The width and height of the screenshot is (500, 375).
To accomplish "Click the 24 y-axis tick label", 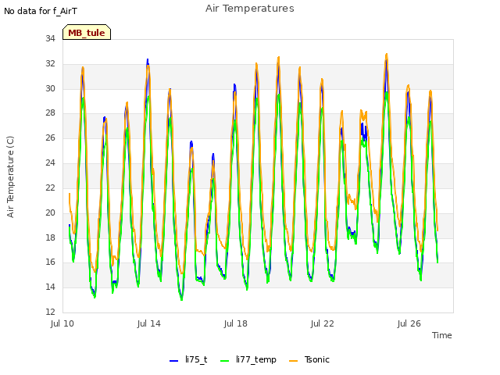I will (x=50, y=162).
